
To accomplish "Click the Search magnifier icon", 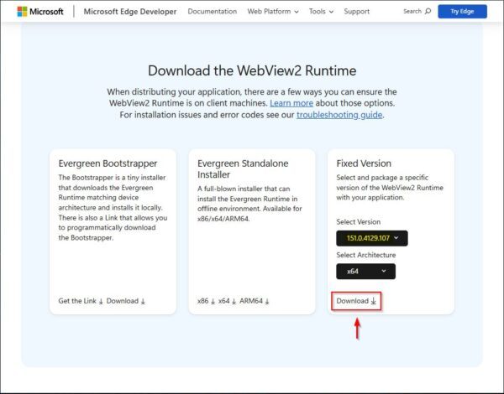I will coord(428,11).
